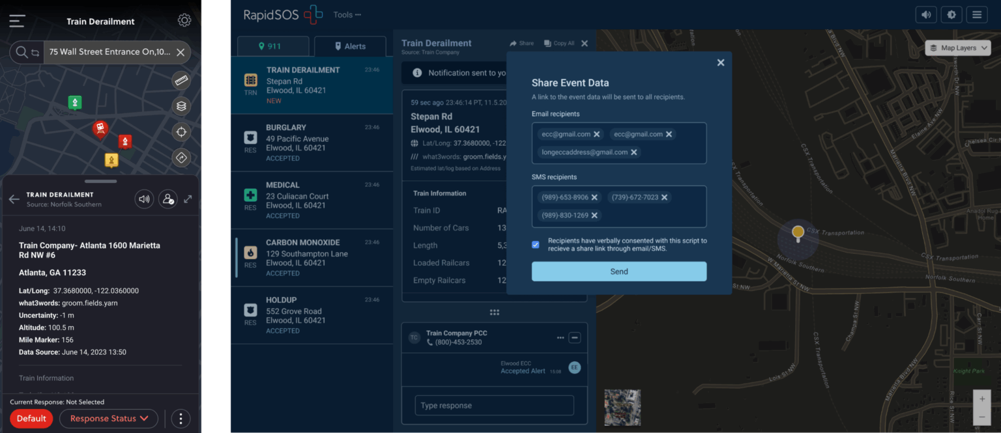
Task: Click the red Default button
Action: pos(31,419)
